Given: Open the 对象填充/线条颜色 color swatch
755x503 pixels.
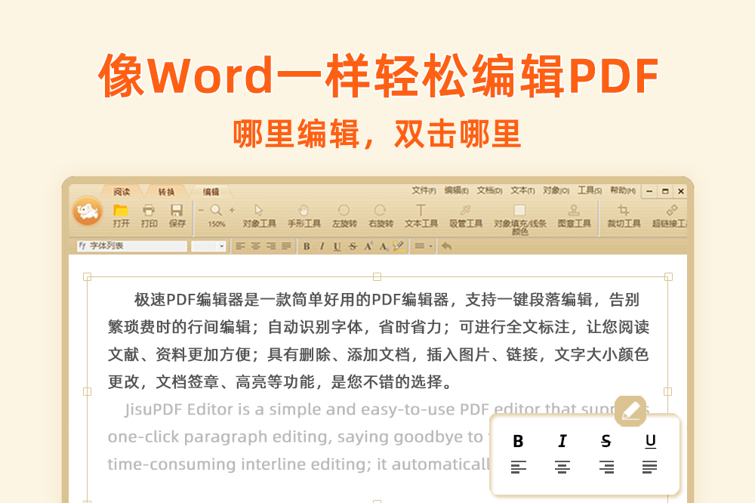Looking at the screenshot, I should point(519,211).
